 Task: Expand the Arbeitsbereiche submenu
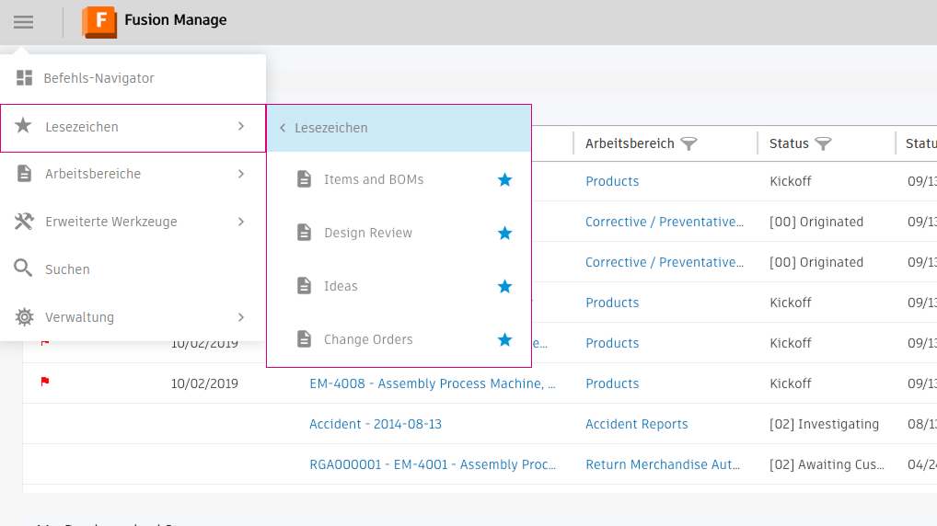click(241, 174)
